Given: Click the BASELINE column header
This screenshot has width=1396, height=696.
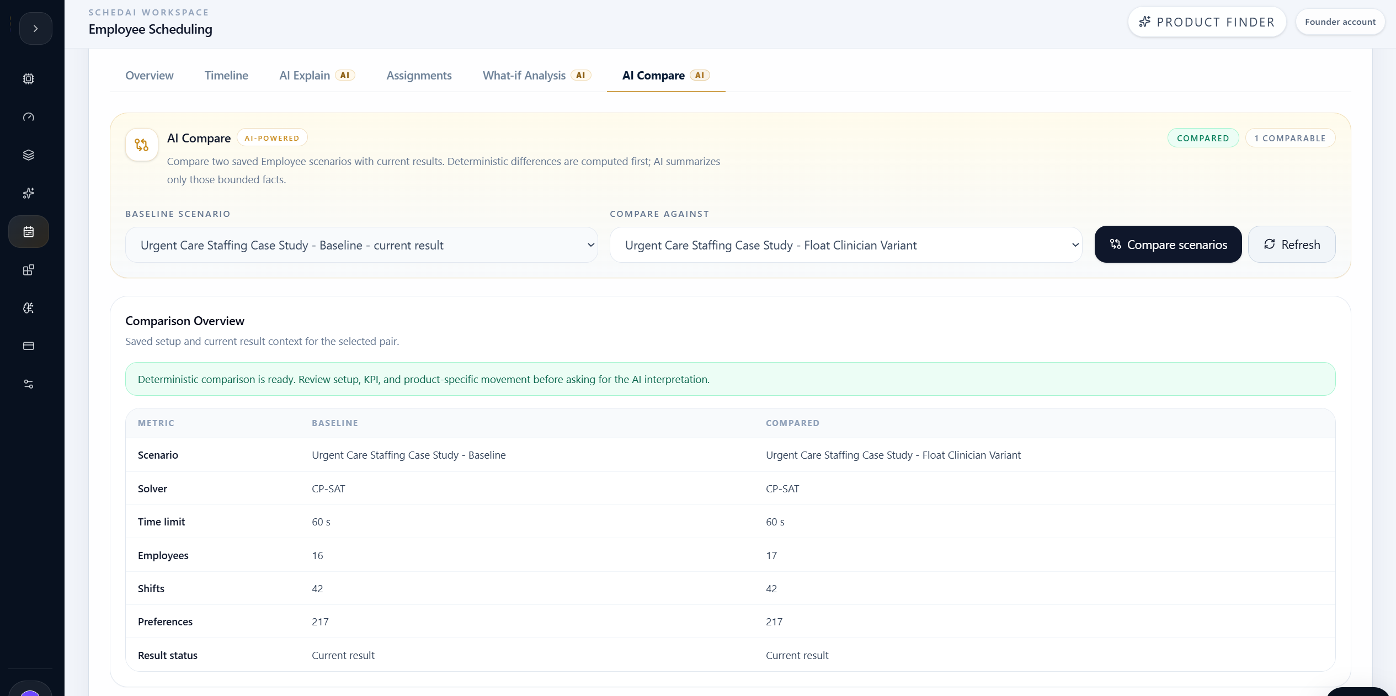Looking at the screenshot, I should pyautogui.click(x=335, y=423).
